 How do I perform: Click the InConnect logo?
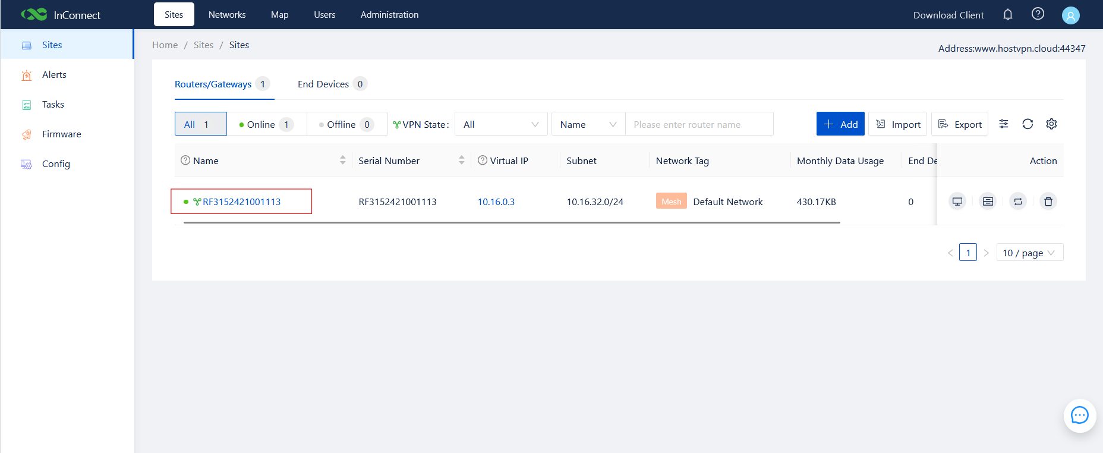61,15
